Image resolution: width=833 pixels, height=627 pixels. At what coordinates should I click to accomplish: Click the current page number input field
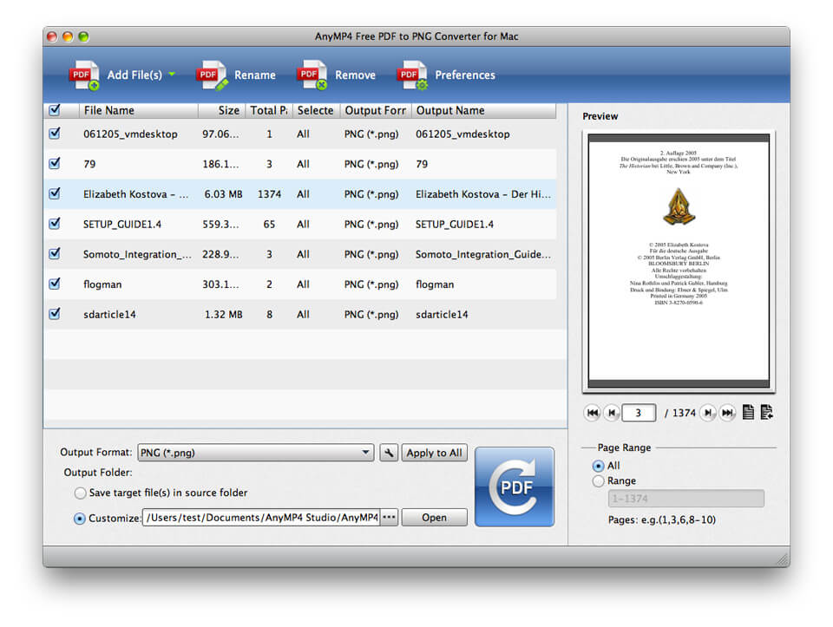point(640,413)
